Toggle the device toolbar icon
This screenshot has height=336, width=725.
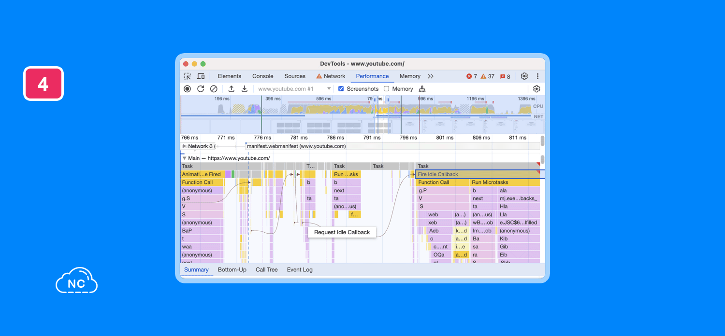(x=201, y=76)
